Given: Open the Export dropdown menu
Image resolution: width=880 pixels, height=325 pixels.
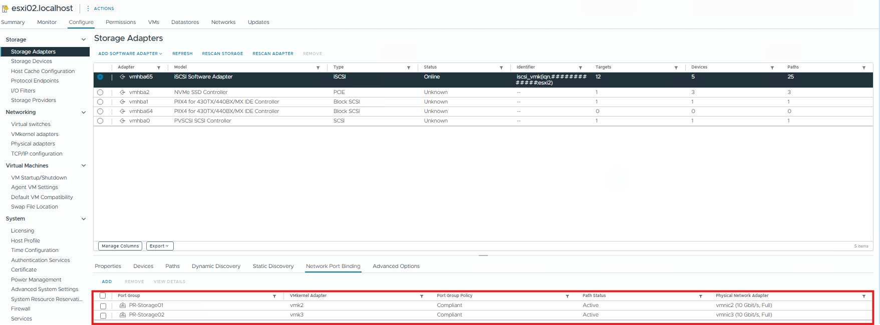Looking at the screenshot, I should tap(160, 246).
